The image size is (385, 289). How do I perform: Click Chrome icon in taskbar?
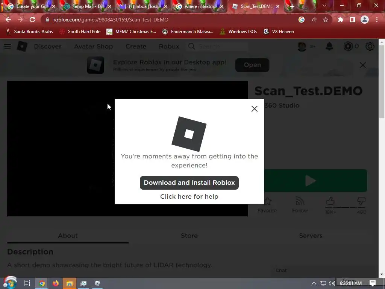pos(42,283)
